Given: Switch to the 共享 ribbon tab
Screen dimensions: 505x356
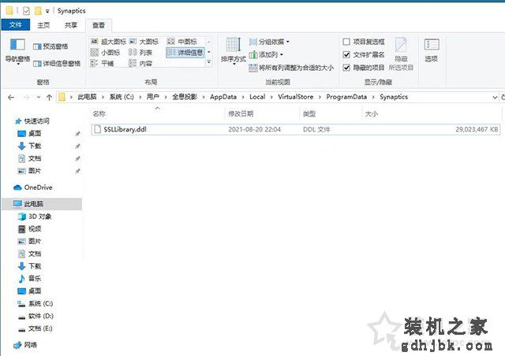Looking at the screenshot, I should [x=71, y=25].
